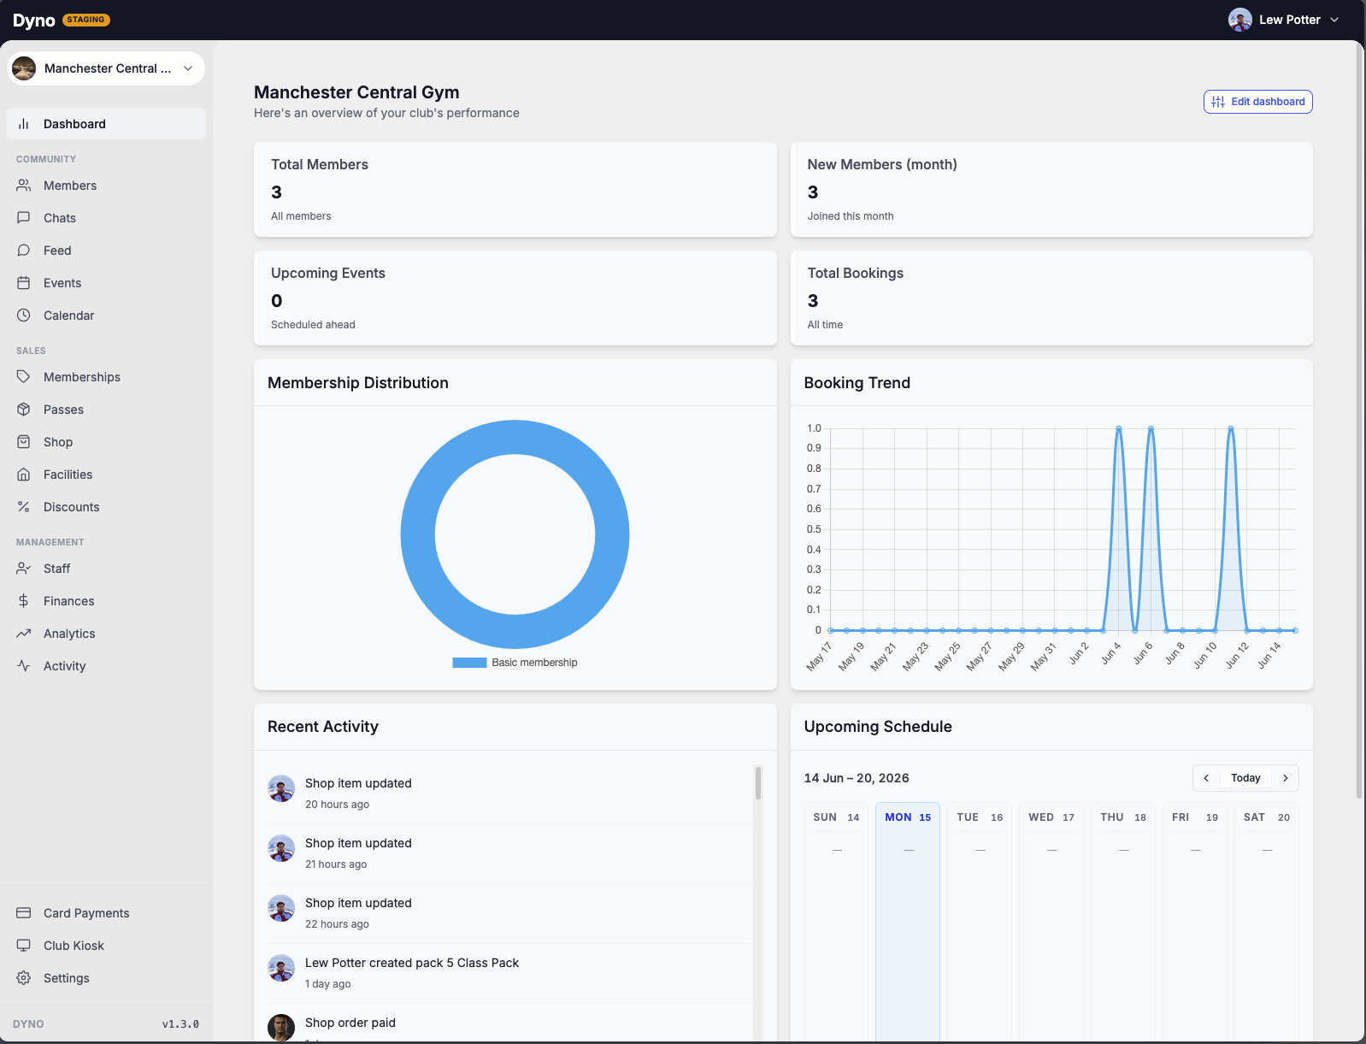Screen dimensions: 1366x1044
Task: Click the Club Kiosk monitor icon
Action: pos(24,946)
